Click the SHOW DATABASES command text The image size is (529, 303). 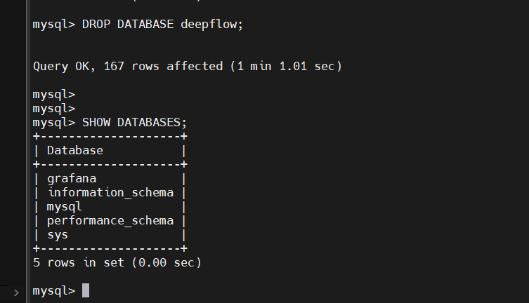[135, 122]
